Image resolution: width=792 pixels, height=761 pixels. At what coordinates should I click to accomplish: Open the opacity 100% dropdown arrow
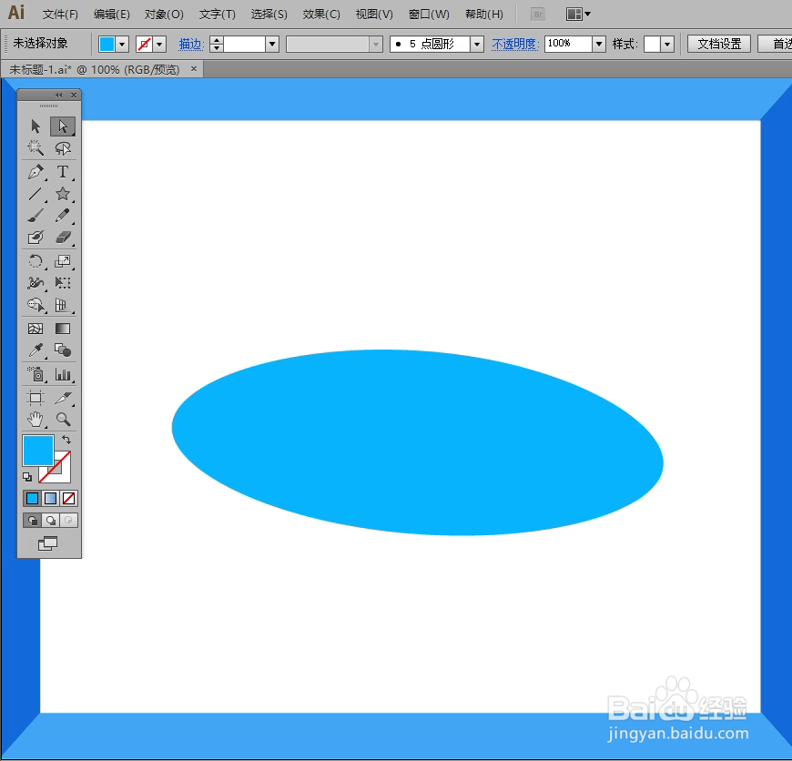599,45
